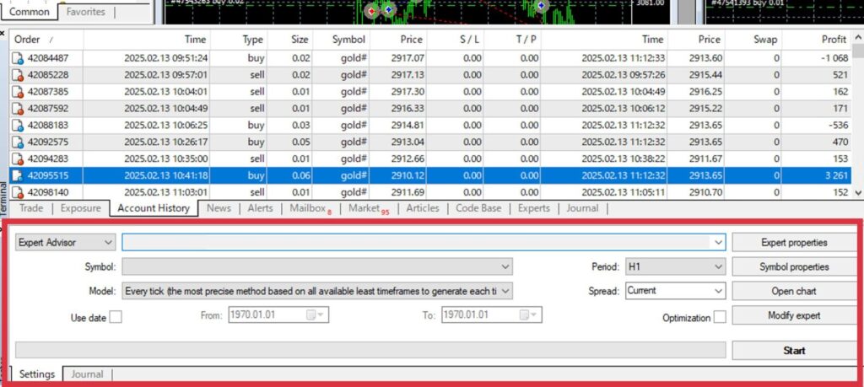Click the Expert properties button
The image size is (864, 387).
point(794,242)
